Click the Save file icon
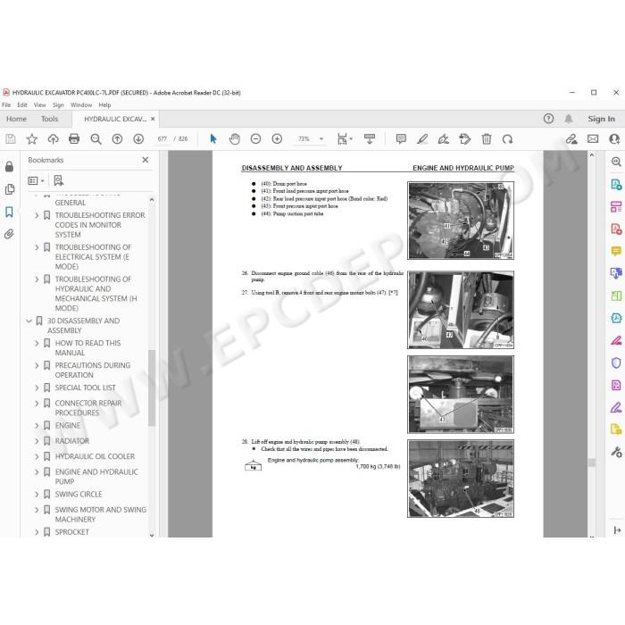The height and width of the screenshot is (625, 625). (x=11, y=138)
